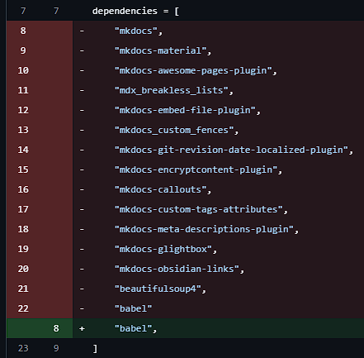Click the "mdx_breakless_lists" removed entry
Screen dimensions: 364x358
coord(174,90)
